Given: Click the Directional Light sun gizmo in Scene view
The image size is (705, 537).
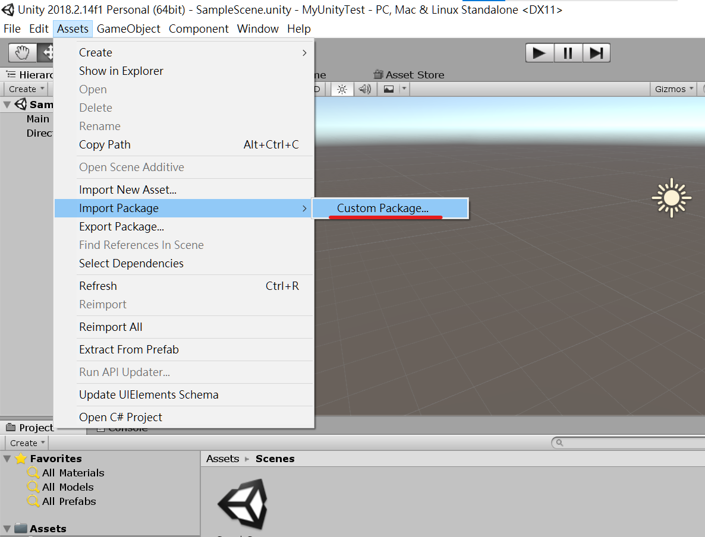Looking at the screenshot, I should pyautogui.click(x=671, y=198).
